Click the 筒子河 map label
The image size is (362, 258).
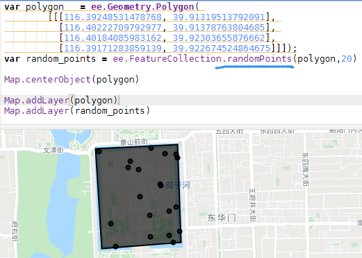(x=178, y=185)
